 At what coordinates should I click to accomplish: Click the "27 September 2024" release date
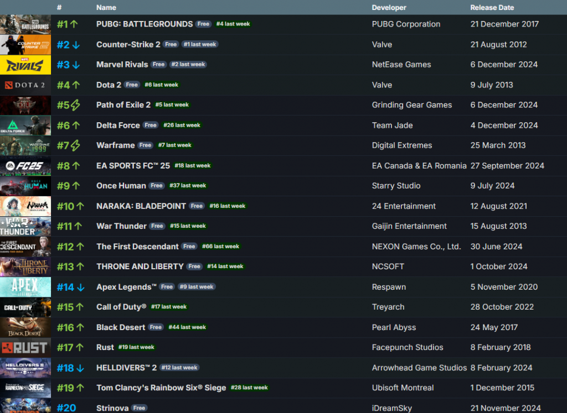pos(507,166)
